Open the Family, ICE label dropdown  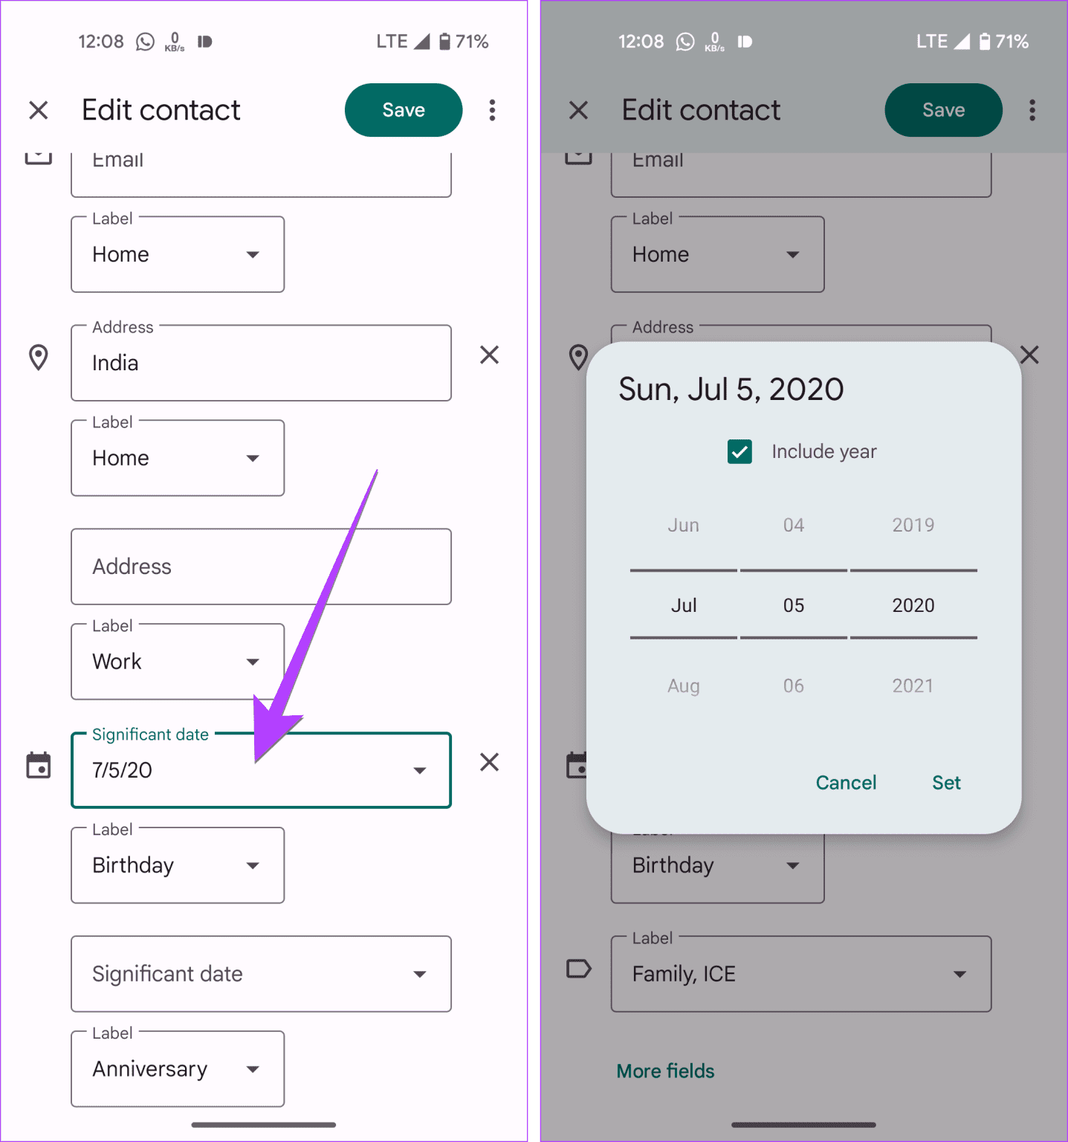pos(801,974)
